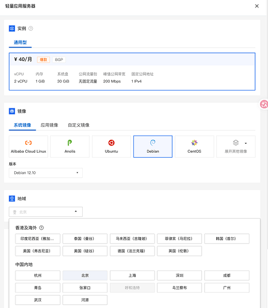This screenshot has height=308, width=268.
Task: Select region 印度尼西亚（雅加...
Action: 38,238
